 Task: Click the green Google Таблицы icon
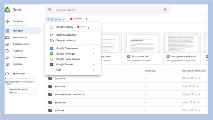51,54
